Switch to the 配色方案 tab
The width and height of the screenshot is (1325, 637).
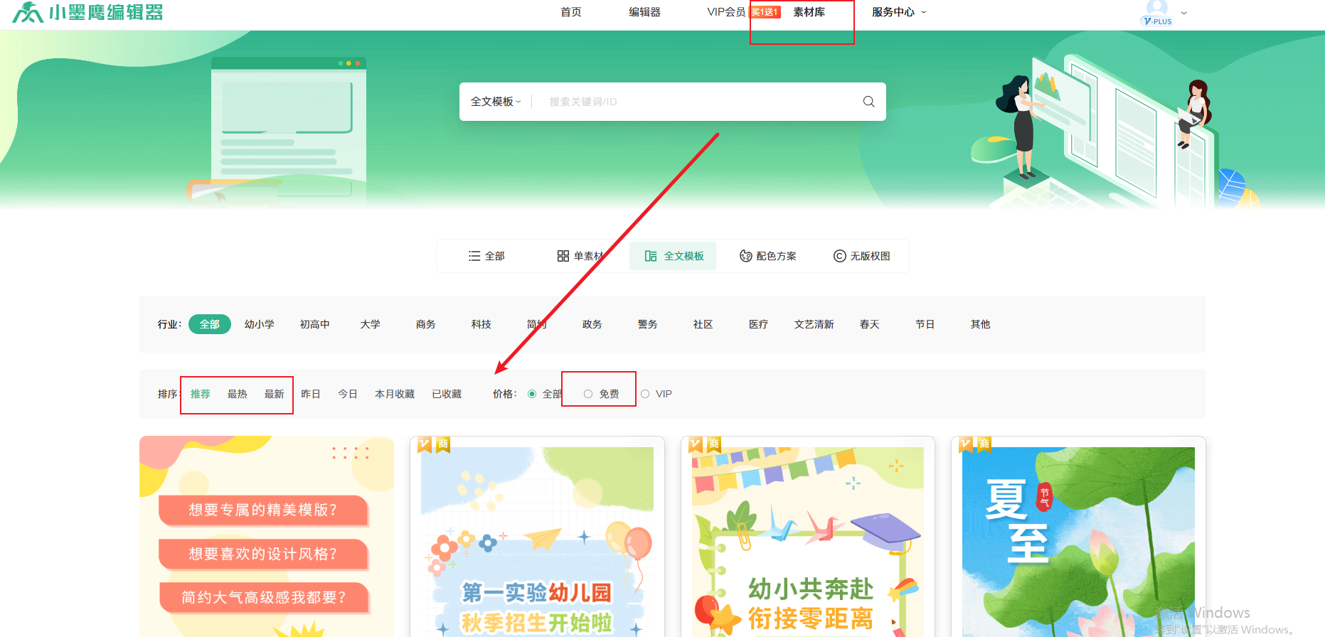[x=768, y=256]
